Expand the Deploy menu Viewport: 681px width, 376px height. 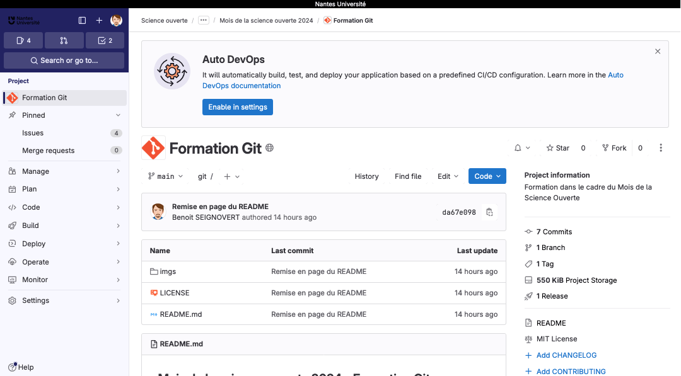coord(65,244)
